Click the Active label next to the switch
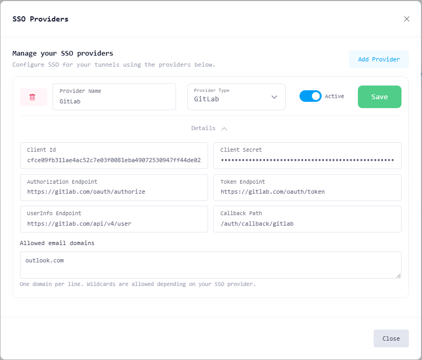The image size is (422, 360). (x=334, y=96)
